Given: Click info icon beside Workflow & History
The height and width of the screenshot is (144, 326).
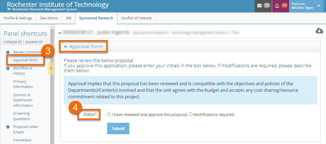Looking at the screenshot, I should pyautogui.click(x=8, y=68).
